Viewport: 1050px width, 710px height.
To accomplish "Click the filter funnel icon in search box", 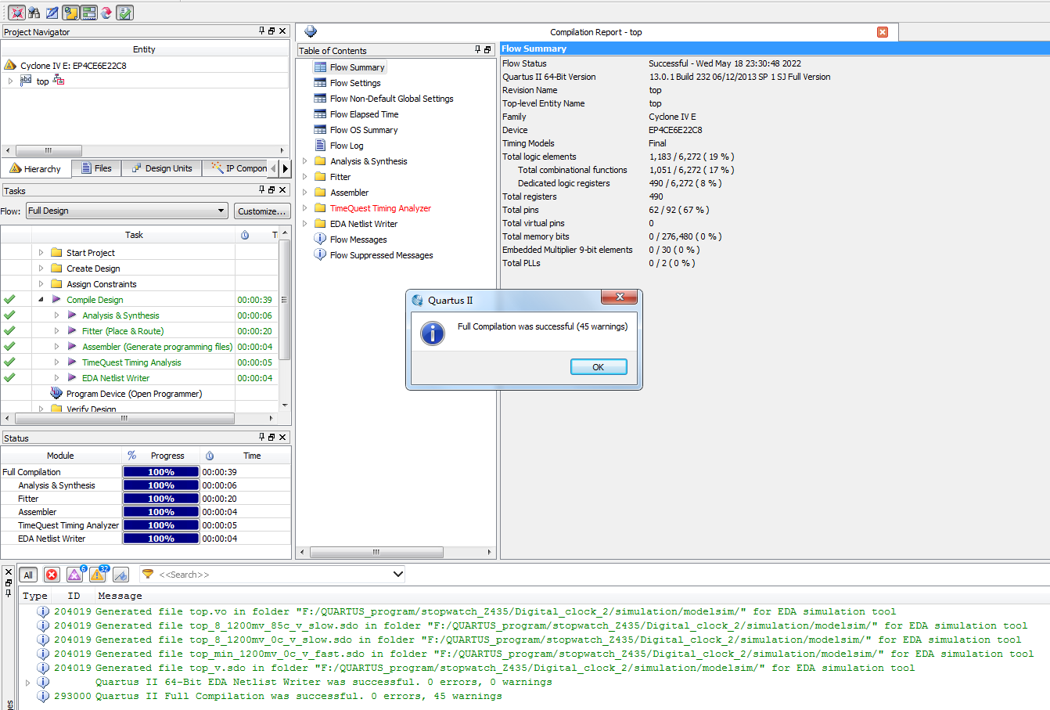I will [147, 574].
